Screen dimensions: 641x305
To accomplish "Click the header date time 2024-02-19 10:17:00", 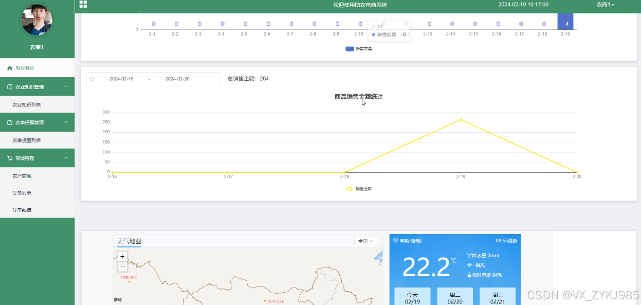I will click(523, 5).
